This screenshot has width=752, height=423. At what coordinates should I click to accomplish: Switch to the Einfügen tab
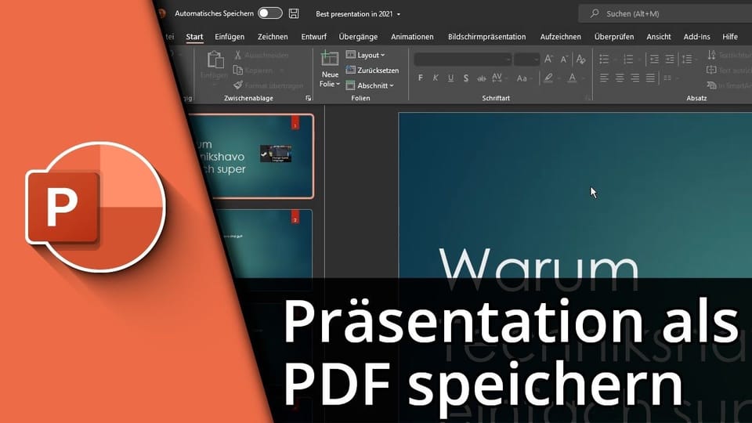230,37
